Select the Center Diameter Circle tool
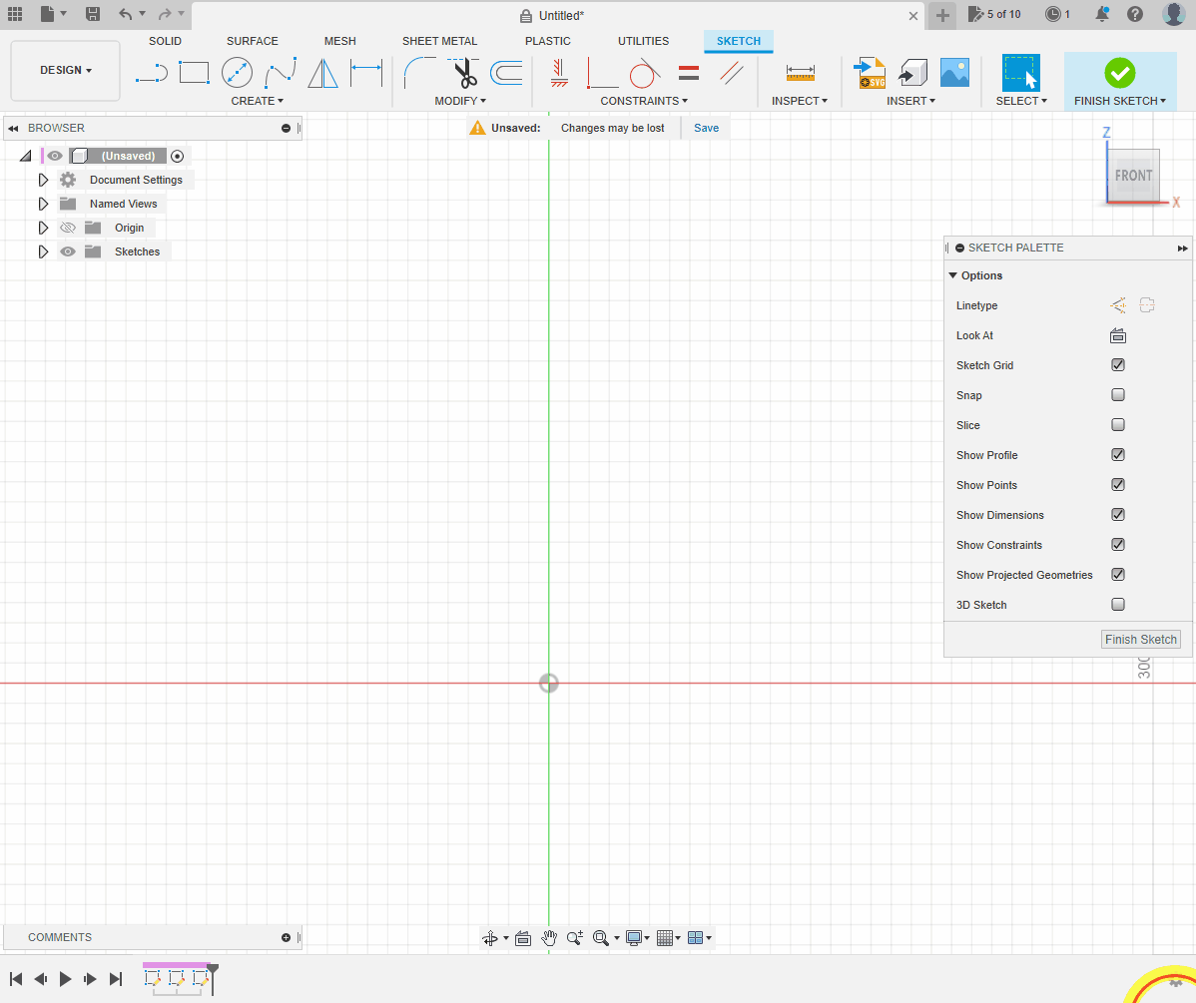This screenshot has width=1196, height=1003. [237, 73]
